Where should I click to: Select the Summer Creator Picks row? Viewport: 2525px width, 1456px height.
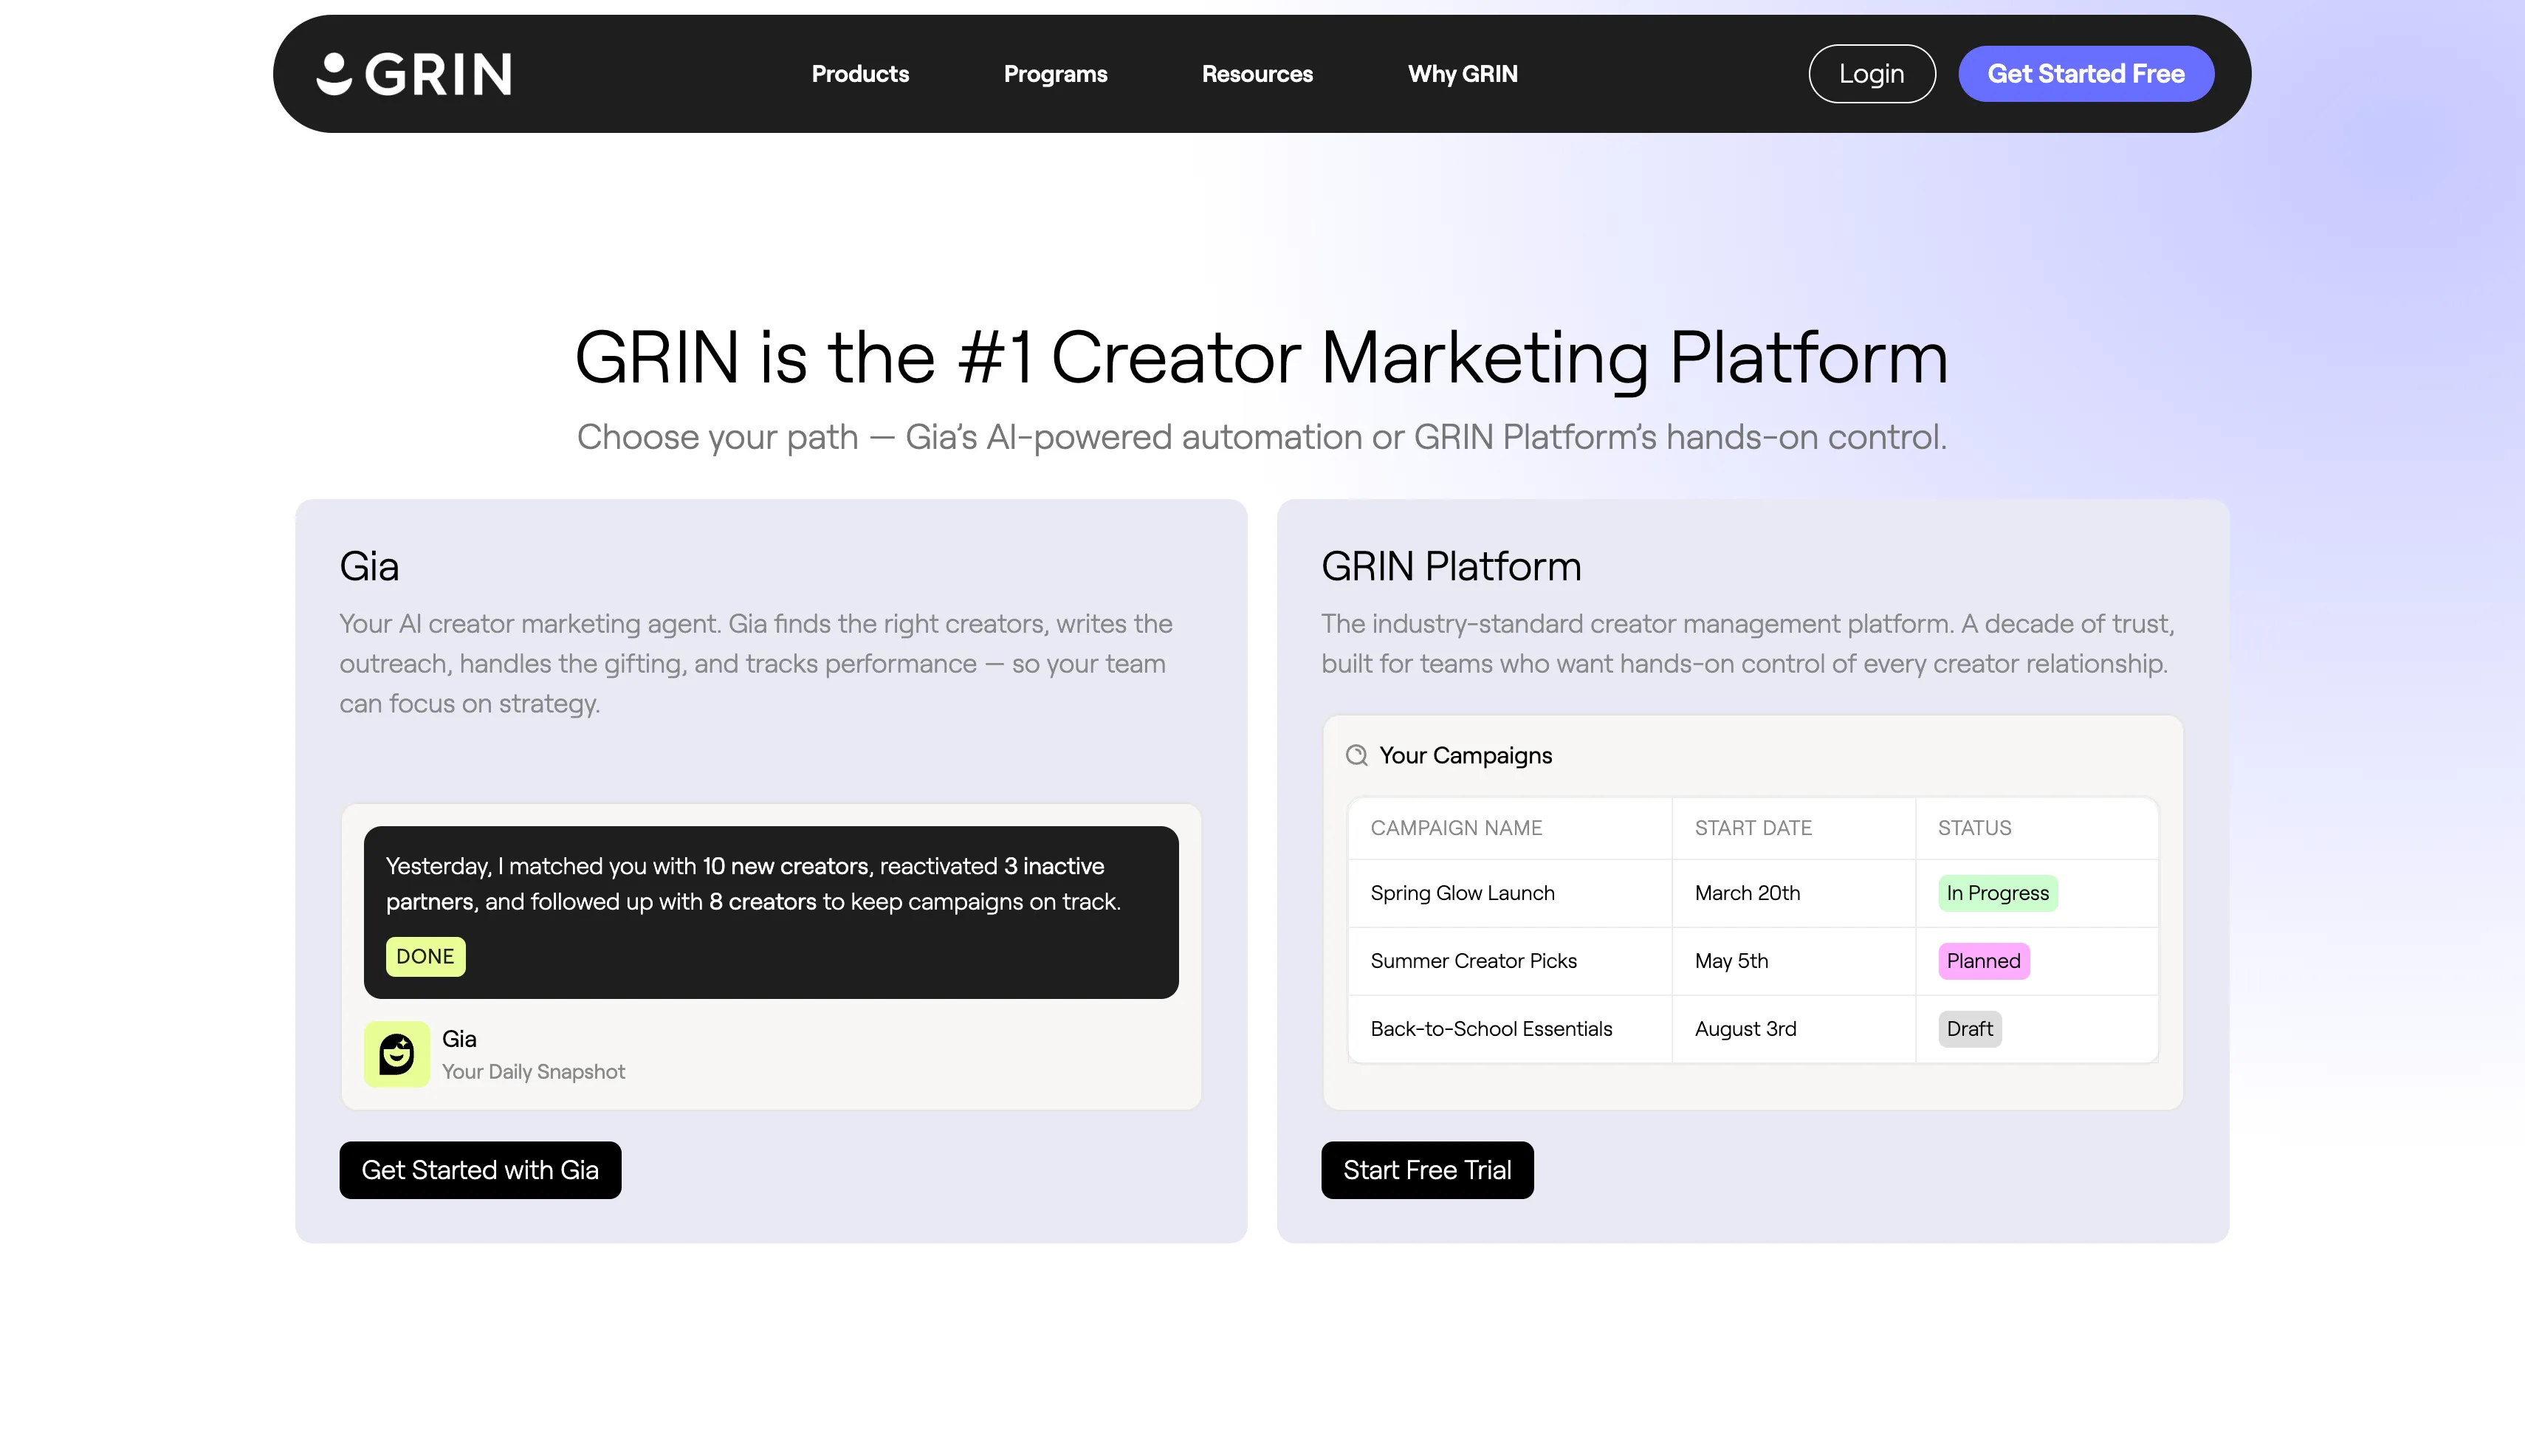(x=1473, y=961)
